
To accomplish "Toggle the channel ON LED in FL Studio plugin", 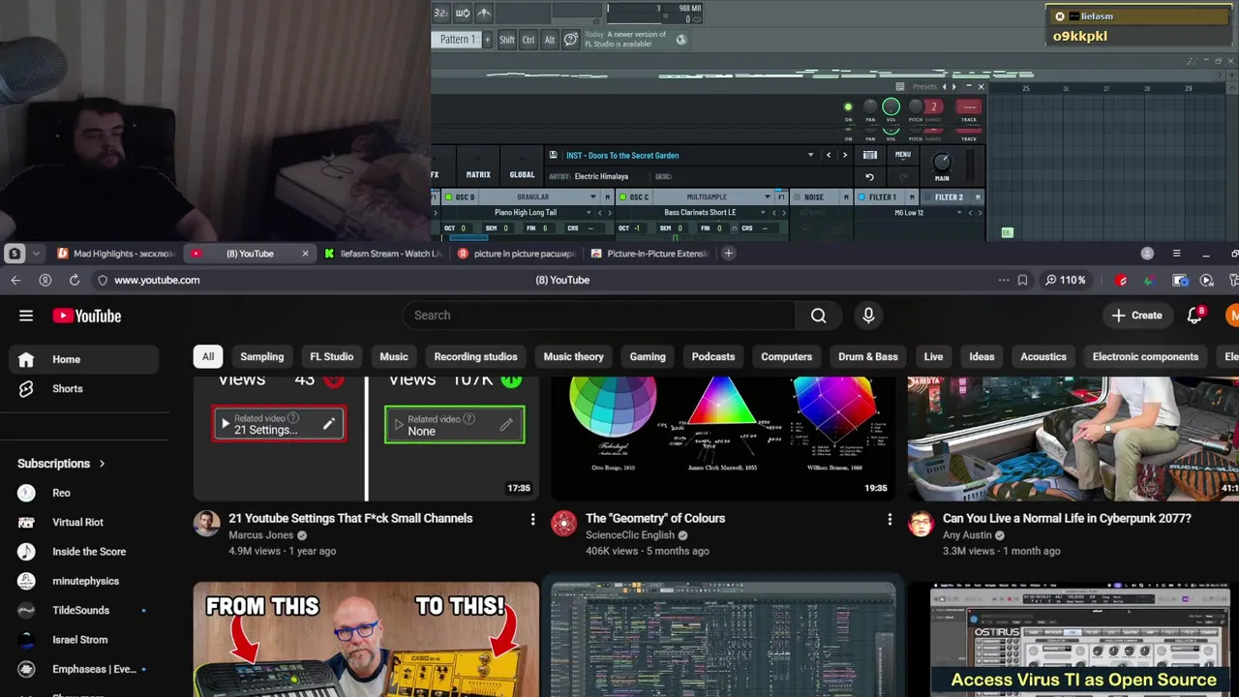I will coord(848,107).
